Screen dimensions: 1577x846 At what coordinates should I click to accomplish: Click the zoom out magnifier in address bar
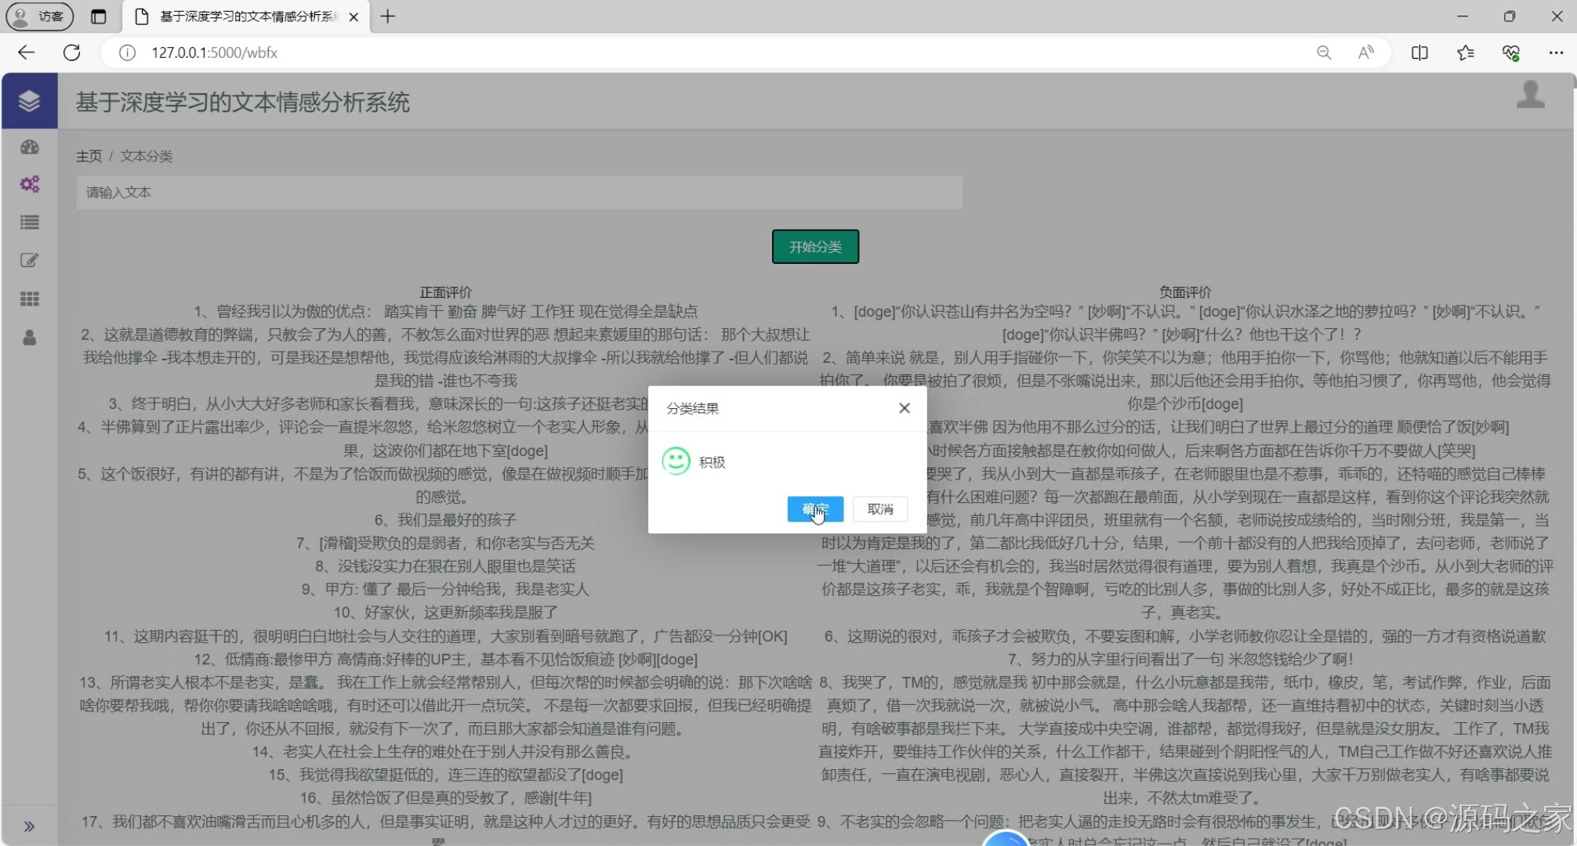(1323, 52)
